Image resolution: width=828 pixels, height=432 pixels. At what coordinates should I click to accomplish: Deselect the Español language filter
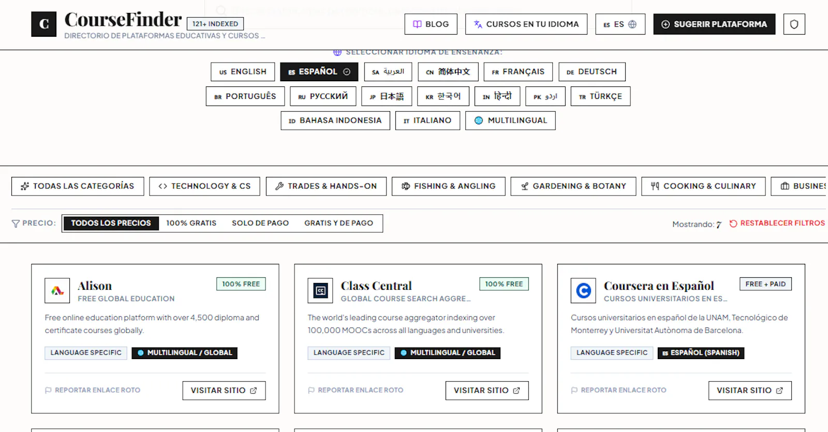[x=319, y=72]
